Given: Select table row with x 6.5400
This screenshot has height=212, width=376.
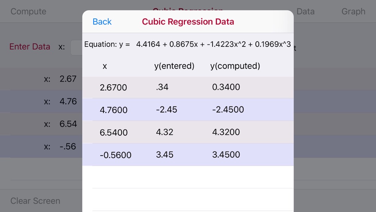Looking at the screenshot, I should pos(188,132).
